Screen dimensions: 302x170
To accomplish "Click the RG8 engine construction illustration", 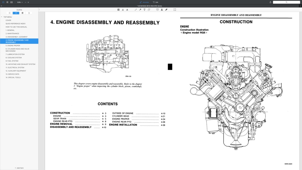I will [x=236, y=97].
